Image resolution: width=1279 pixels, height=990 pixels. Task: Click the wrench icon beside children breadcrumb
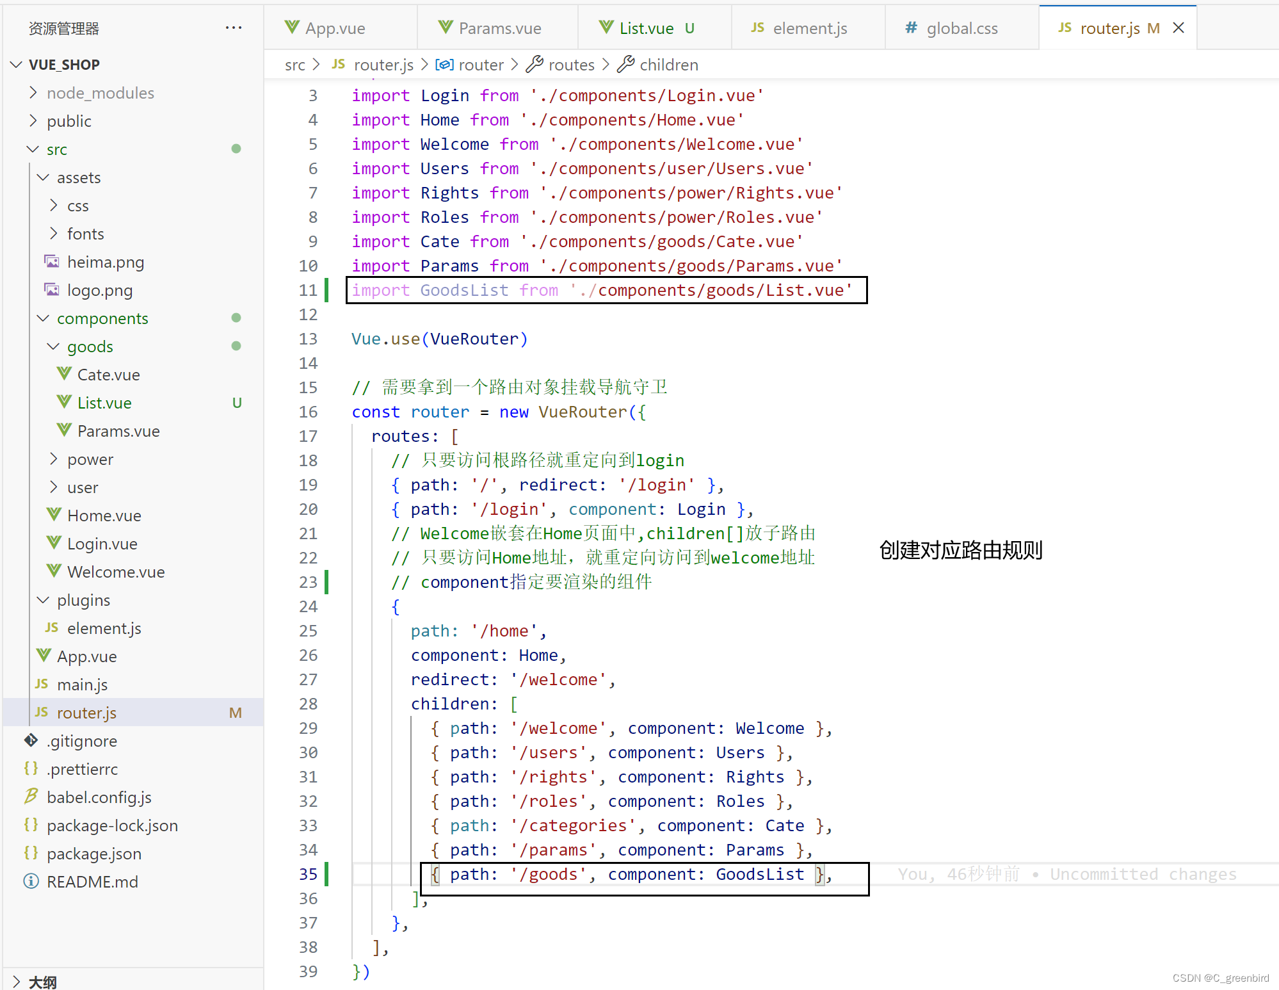coord(626,64)
